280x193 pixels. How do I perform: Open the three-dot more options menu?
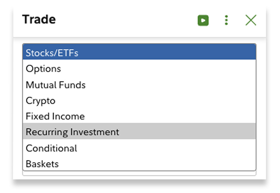click(x=226, y=20)
